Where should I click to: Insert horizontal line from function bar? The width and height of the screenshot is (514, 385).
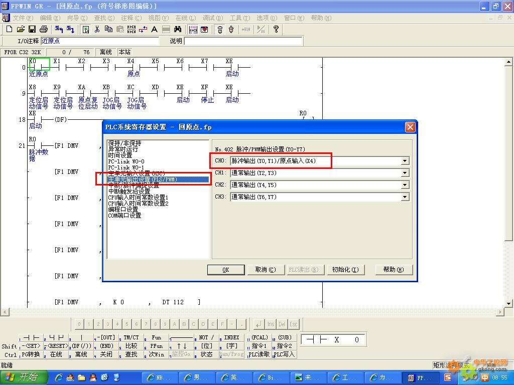pos(182,337)
